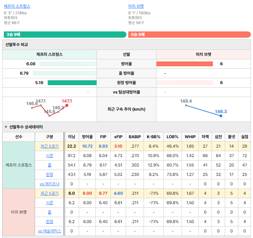This screenshot has height=238, width=253.
Task: Select the 145.8 velocity chart point
Action: tap(49, 116)
